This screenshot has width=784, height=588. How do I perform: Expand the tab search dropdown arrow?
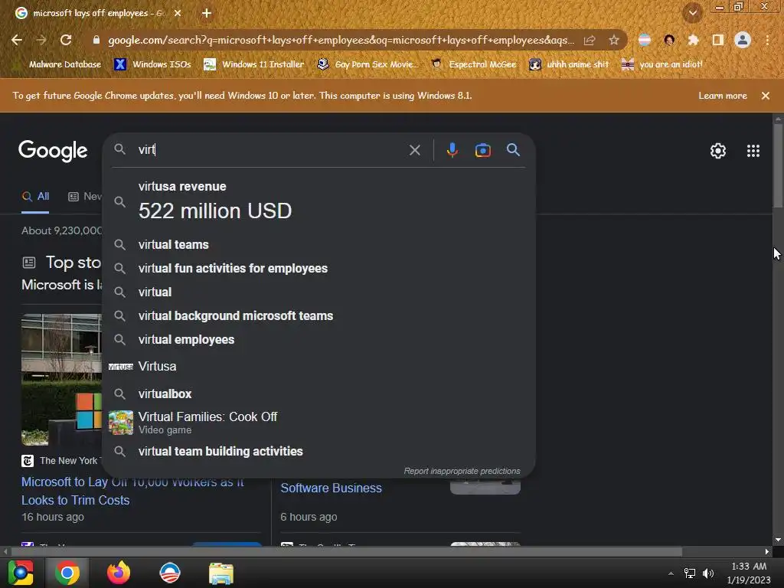(693, 13)
